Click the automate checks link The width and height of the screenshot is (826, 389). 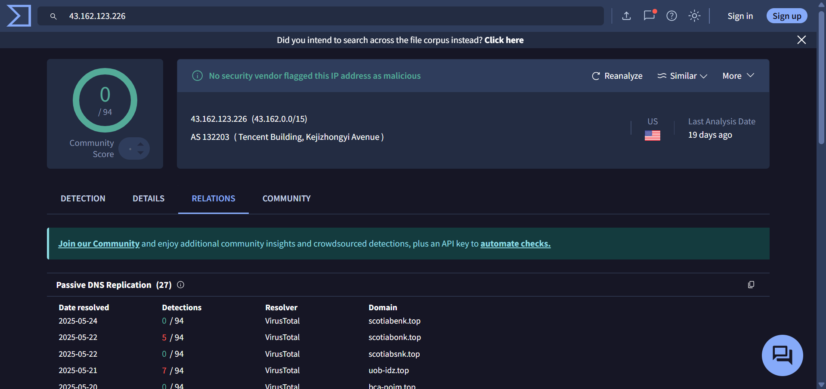(515, 243)
